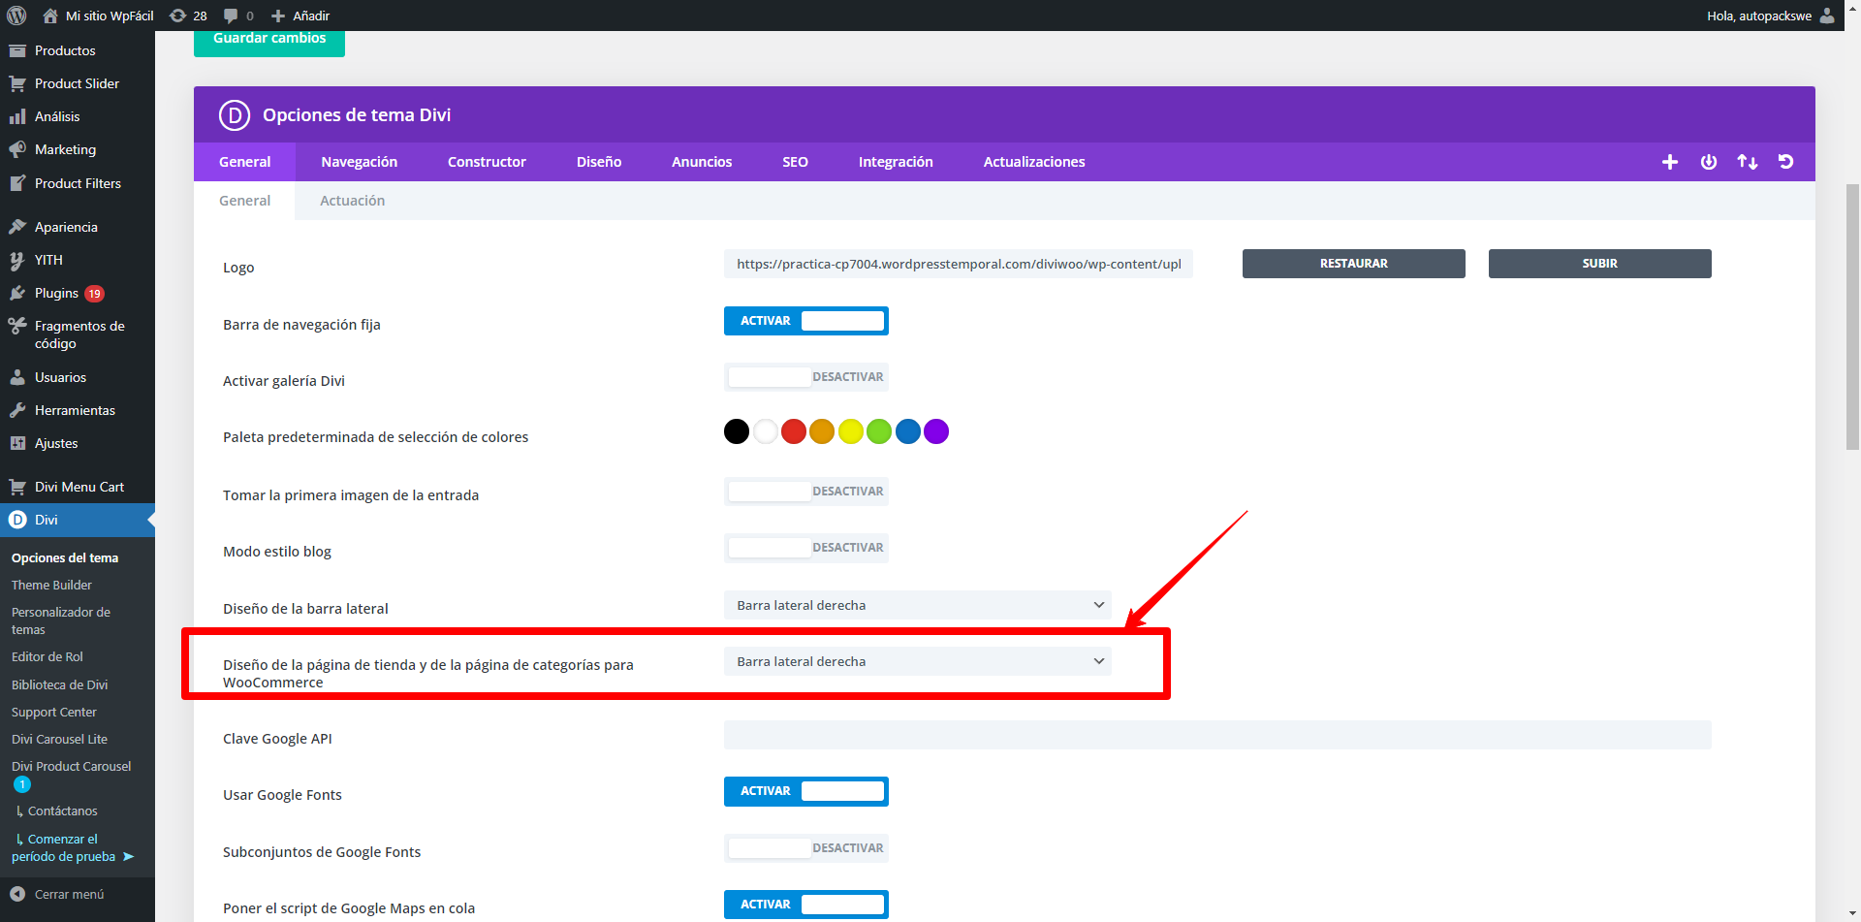Open WooCommerce tienda page layout dropdown
The image size is (1861, 922).
tap(918, 661)
